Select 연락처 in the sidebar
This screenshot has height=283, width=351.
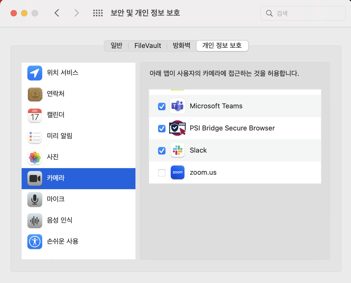[x=79, y=94]
